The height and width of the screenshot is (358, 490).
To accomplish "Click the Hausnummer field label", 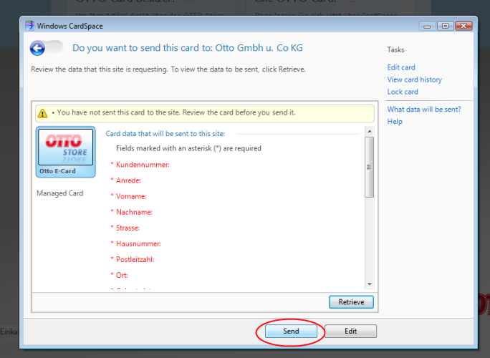I will pos(138,243).
